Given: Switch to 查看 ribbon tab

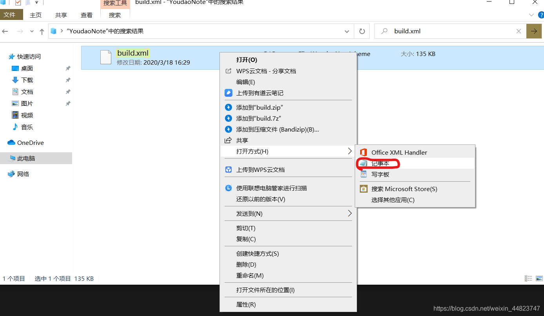Looking at the screenshot, I should pyautogui.click(x=87, y=15).
